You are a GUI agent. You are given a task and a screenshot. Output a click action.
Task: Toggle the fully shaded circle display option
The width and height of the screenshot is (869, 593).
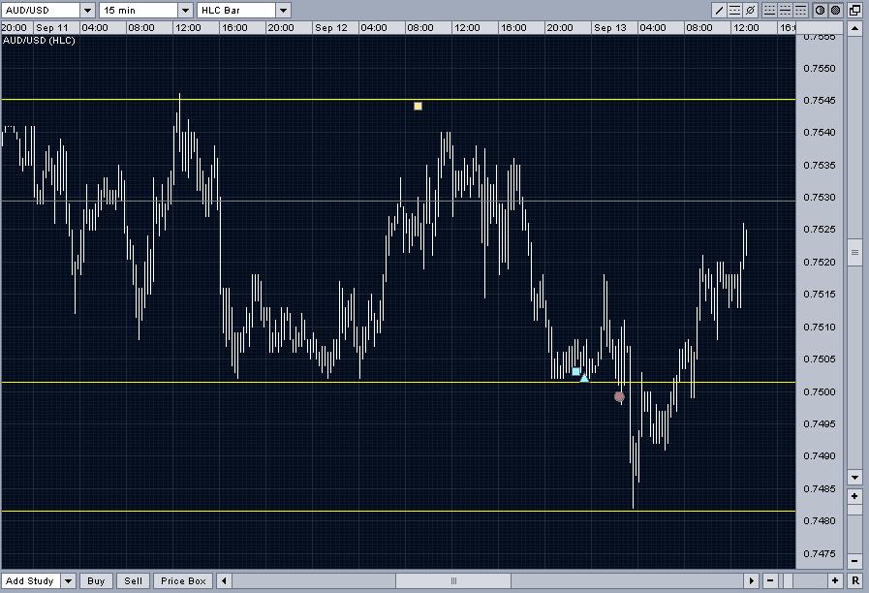pyautogui.click(x=835, y=10)
